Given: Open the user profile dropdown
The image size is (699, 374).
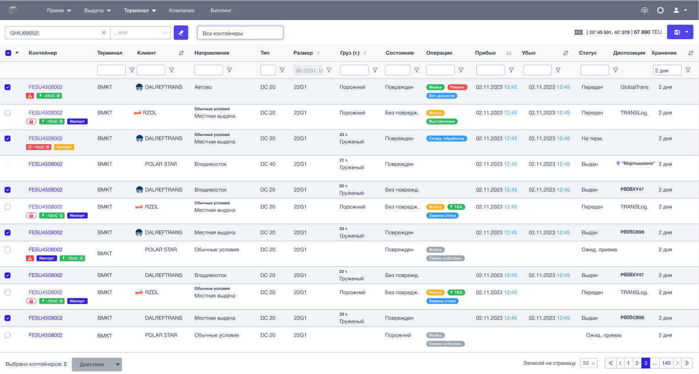Looking at the screenshot, I should (x=680, y=10).
